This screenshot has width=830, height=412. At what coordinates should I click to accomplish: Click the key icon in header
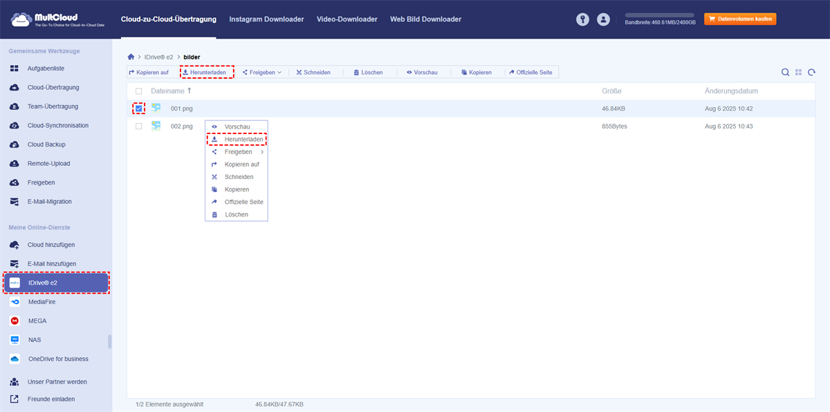582,19
